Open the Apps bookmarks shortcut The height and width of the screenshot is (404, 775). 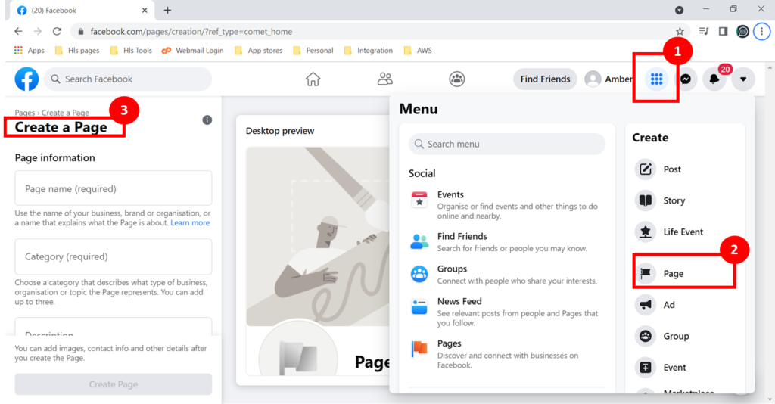point(30,51)
